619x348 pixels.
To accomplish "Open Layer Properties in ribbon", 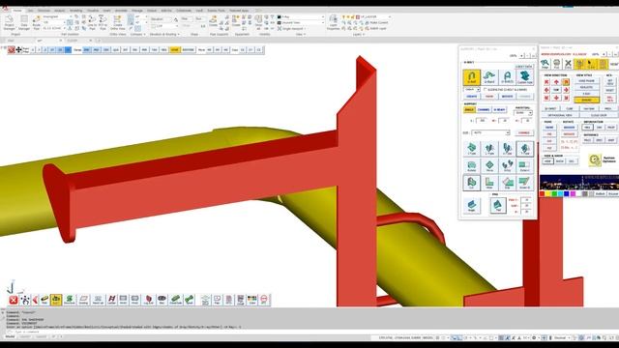I will [333, 23].
